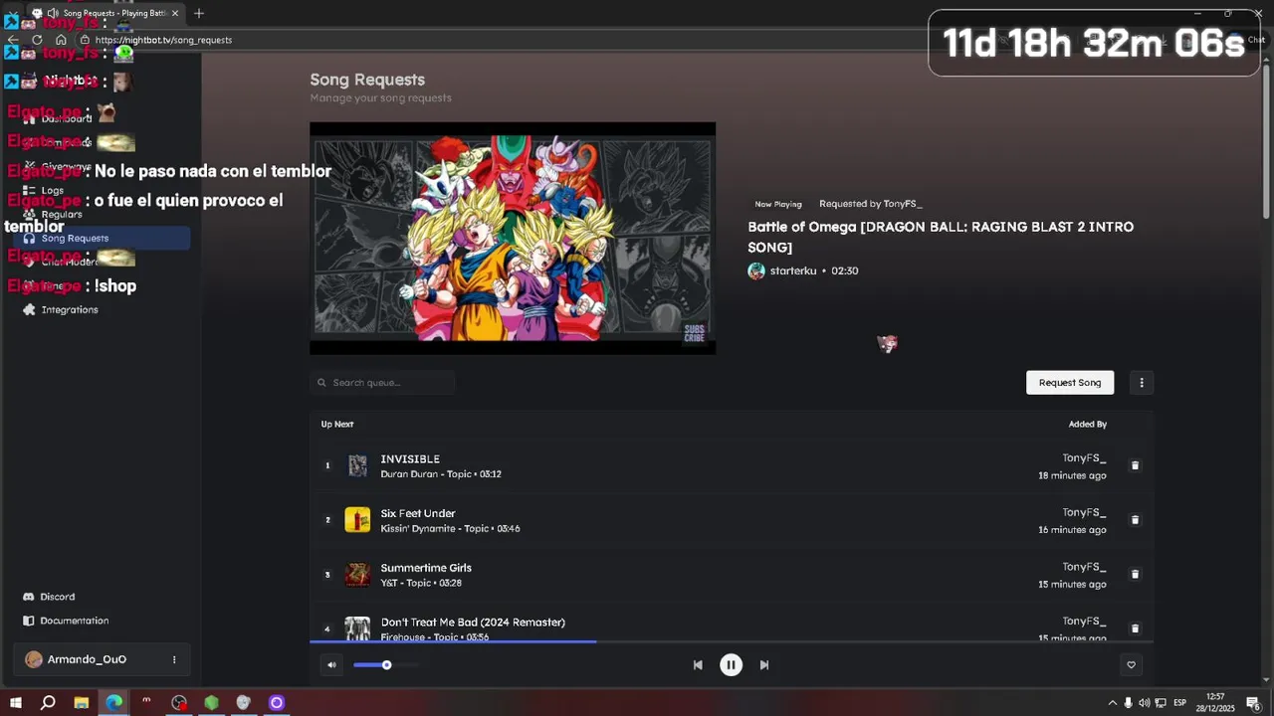Open the purple circle app in taskbar

277,703
